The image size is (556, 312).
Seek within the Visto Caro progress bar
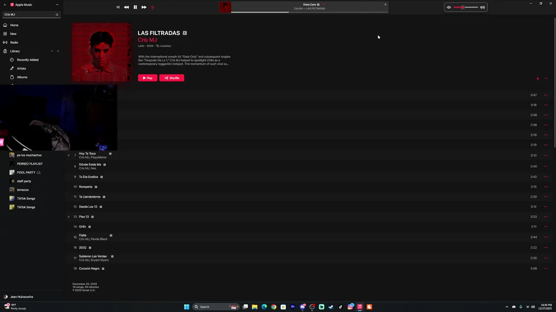[x=309, y=12]
